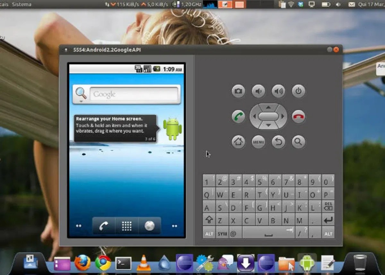Click the magnifier icon in Google widget

point(81,94)
